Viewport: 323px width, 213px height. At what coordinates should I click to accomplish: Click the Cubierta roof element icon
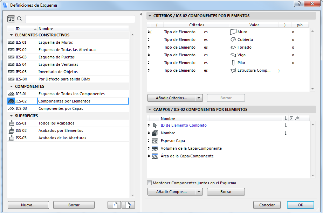(x=233, y=40)
